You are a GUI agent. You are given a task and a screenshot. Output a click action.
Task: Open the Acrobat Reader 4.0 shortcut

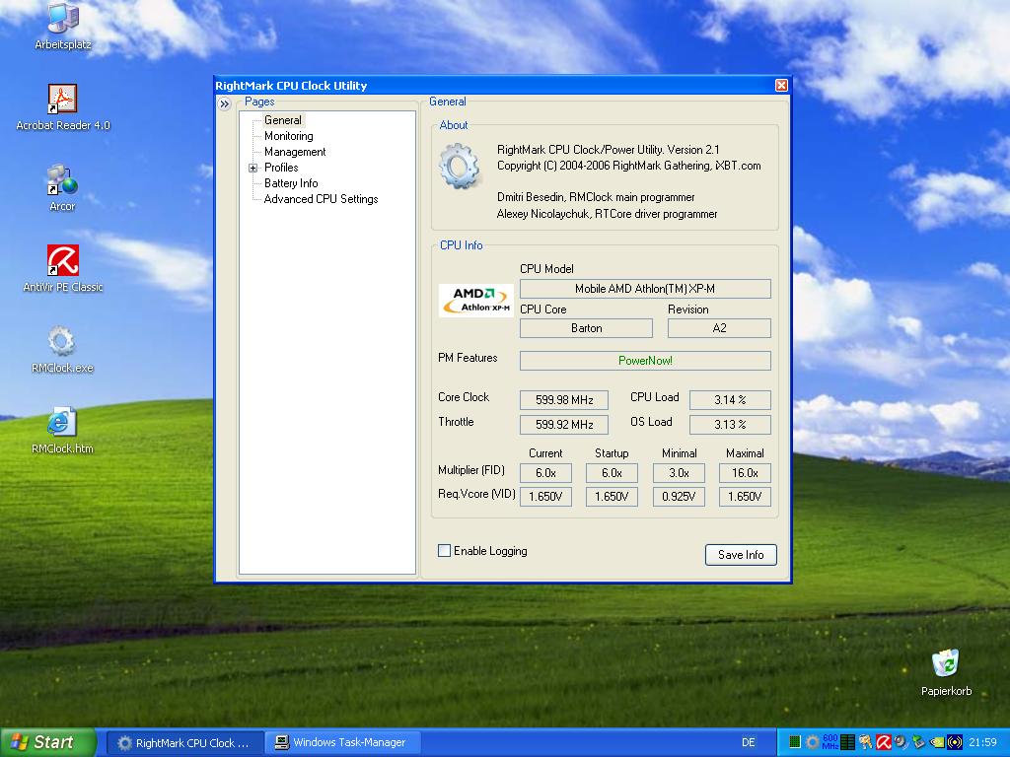coord(62,99)
